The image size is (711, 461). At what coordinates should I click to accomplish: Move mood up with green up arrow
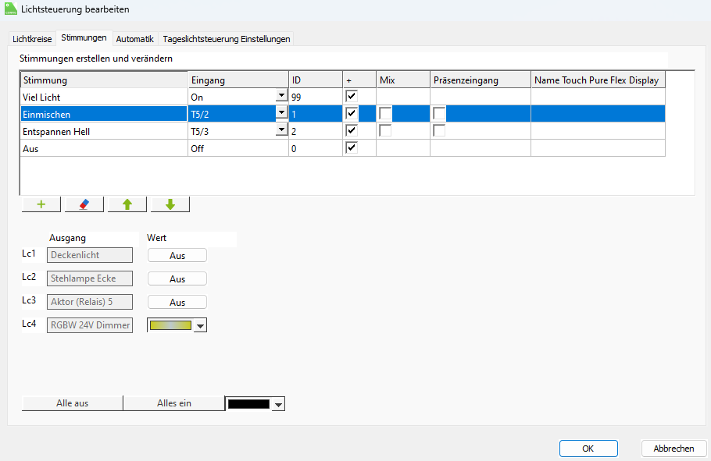[x=127, y=204]
